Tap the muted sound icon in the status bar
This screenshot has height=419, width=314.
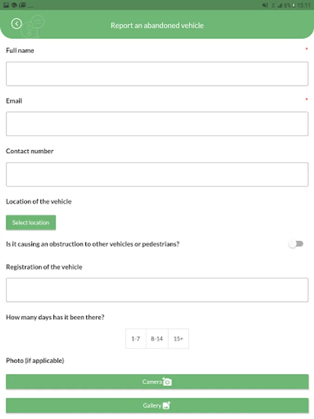265,5
